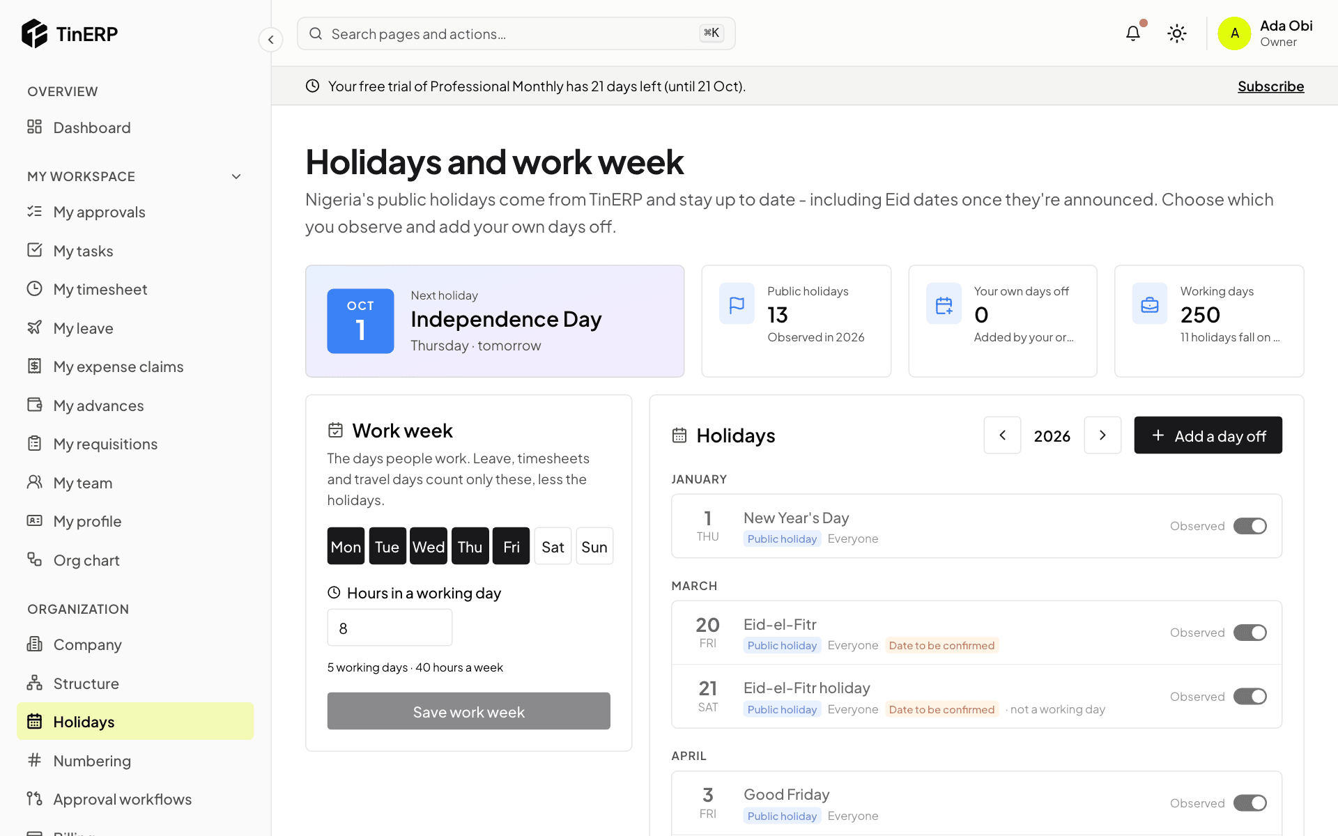Click the Public holidays flag icon
This screenshot has width=1338, height=836.
(x=737, y=304)
